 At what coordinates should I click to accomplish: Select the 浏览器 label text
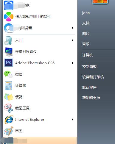tap(27, 28)
